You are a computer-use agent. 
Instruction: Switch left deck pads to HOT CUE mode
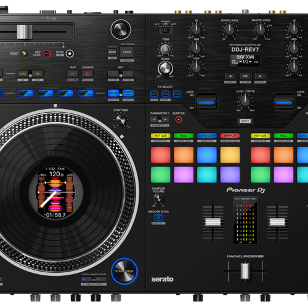pos(160,136)
